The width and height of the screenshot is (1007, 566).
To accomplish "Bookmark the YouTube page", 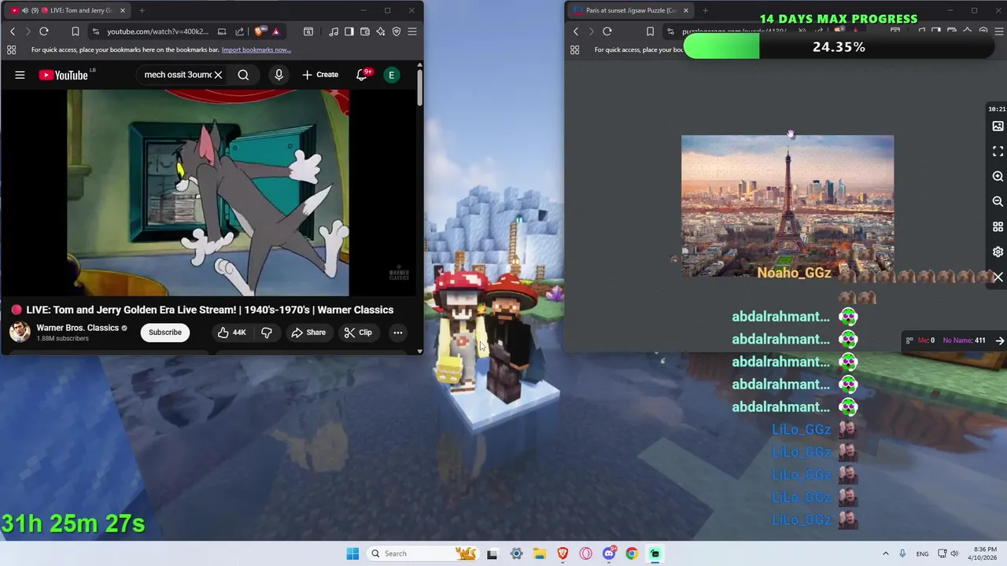I will pos(76,31).
